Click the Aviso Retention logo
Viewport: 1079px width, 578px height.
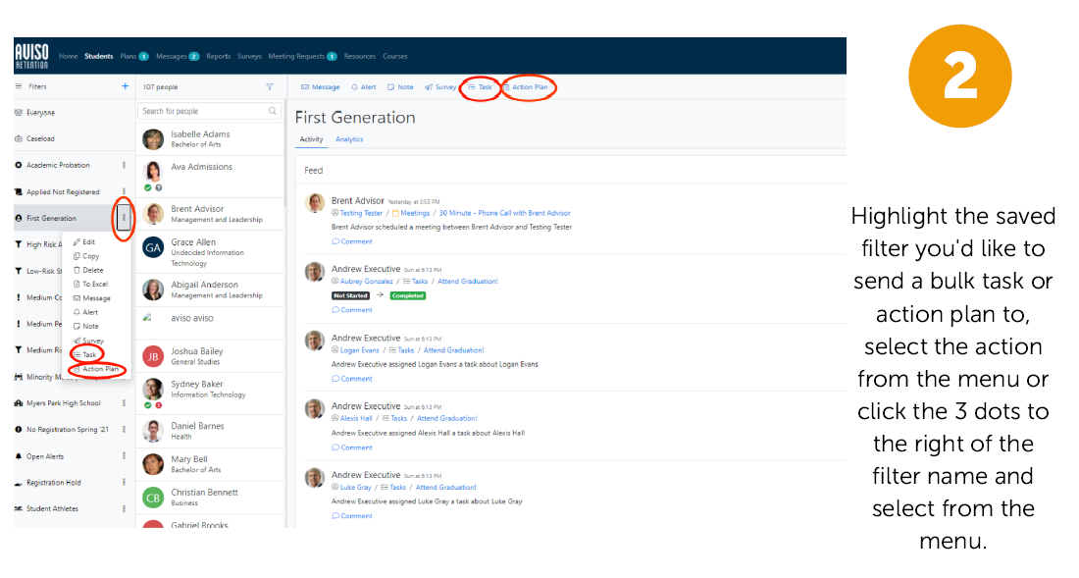(31, 56)
